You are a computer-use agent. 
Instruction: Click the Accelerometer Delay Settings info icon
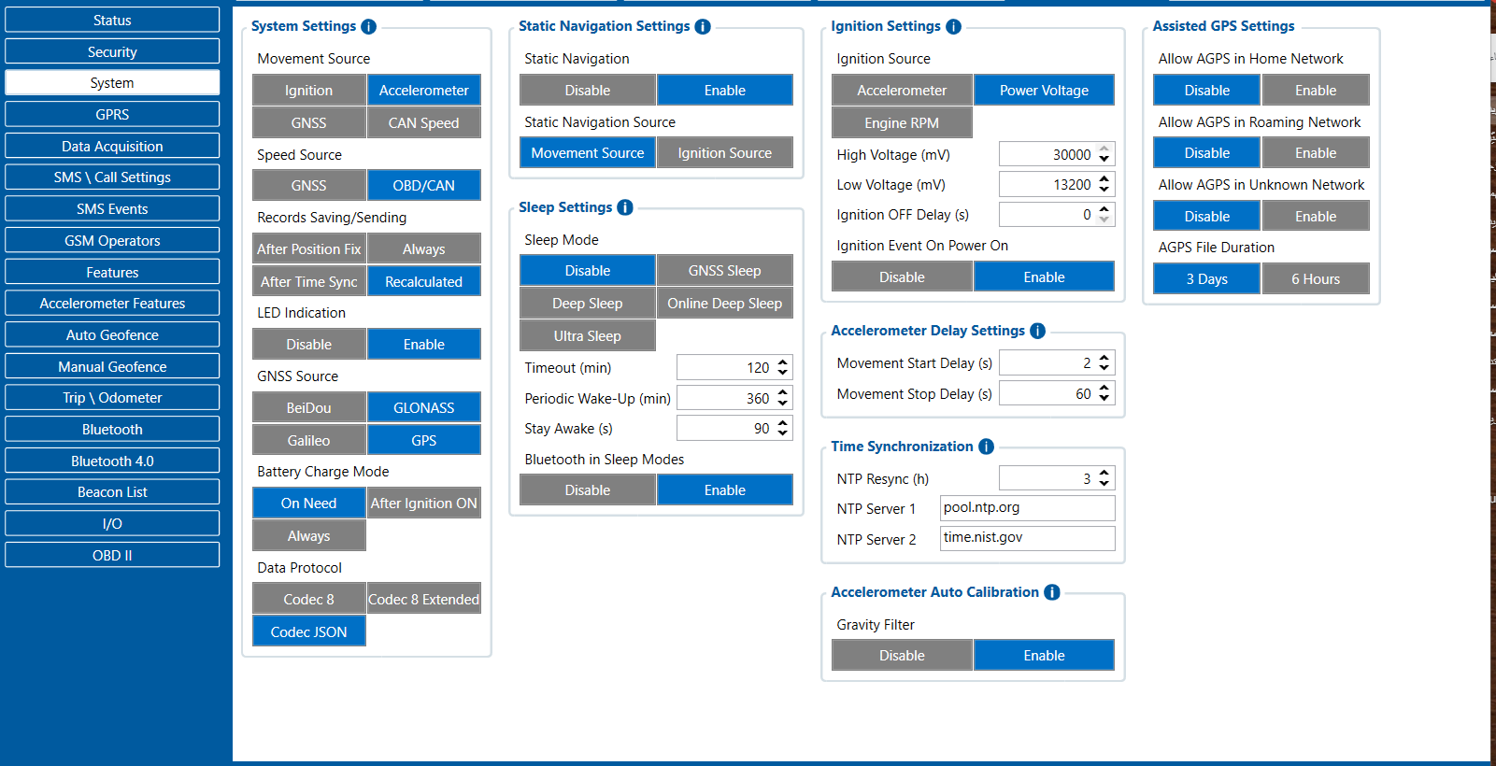(x=1037, y=331)
